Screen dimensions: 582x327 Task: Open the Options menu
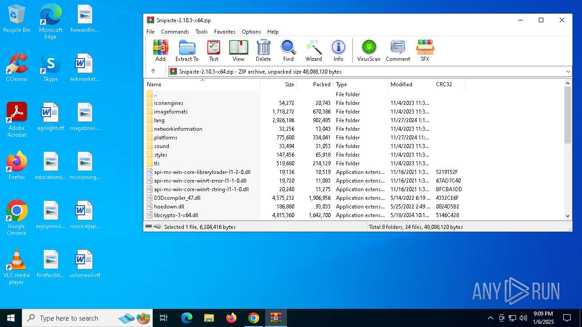(x=251, y=32)
